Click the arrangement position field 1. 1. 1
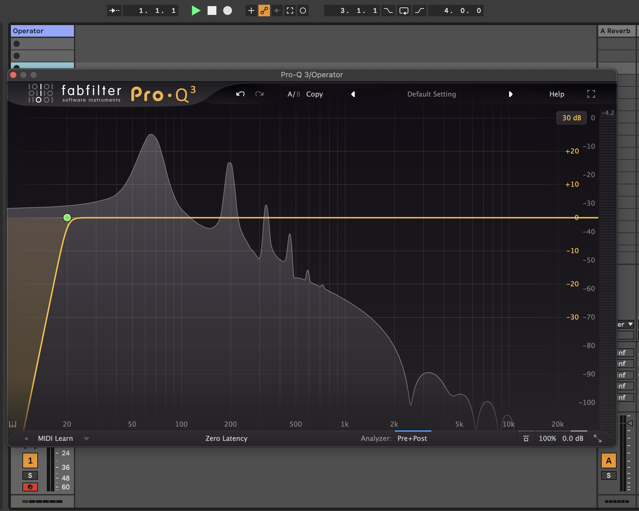 151,11
